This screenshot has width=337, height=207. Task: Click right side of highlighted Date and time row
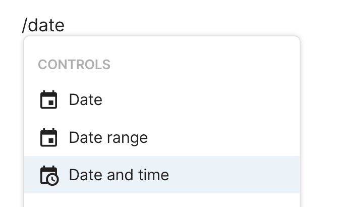click(x=252, y=175)
